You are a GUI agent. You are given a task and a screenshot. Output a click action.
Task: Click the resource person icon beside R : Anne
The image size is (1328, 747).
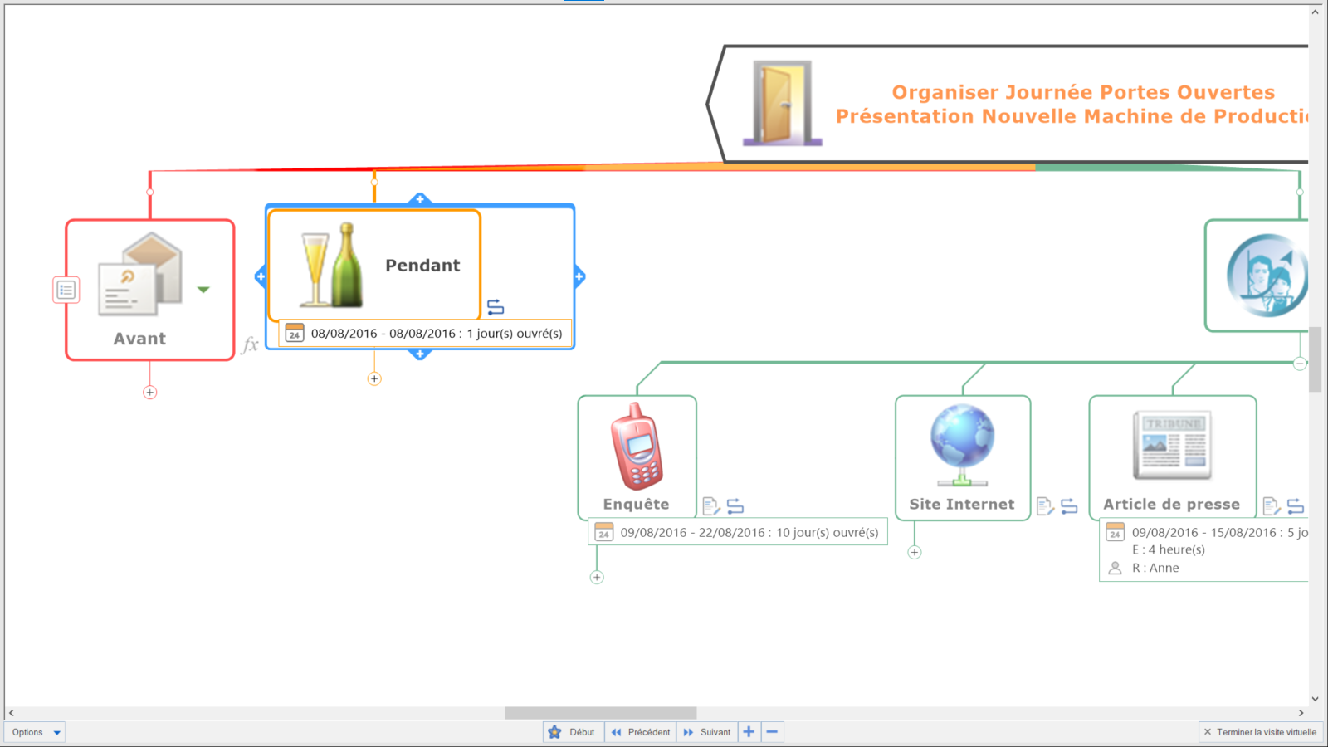click(x=1115, y=568)
